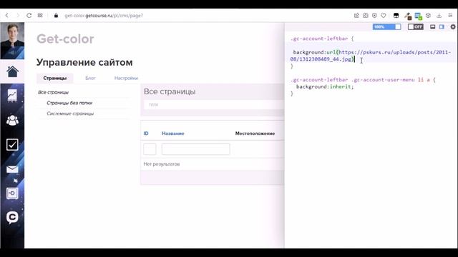
Task: Select Все страницы in folder list
Action: point(53,92)
